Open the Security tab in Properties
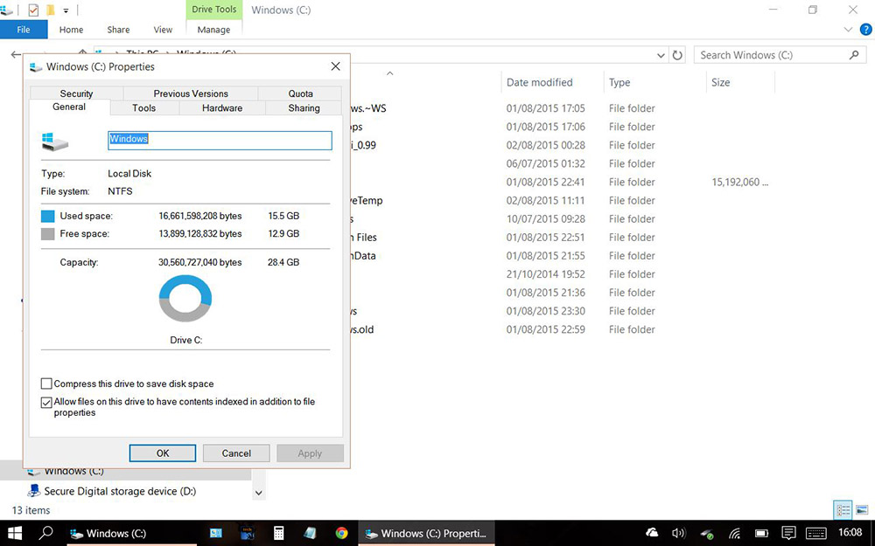This screenshot has width=875, height=546. point(76,93)
